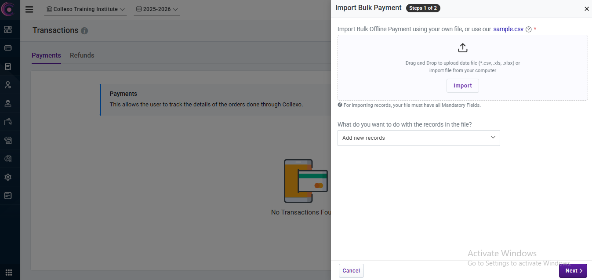The width and height of the screenshot is (592, 280).
Task: Click the Transactions info icon
Action: pyautogui.click(x=84, y=31)
